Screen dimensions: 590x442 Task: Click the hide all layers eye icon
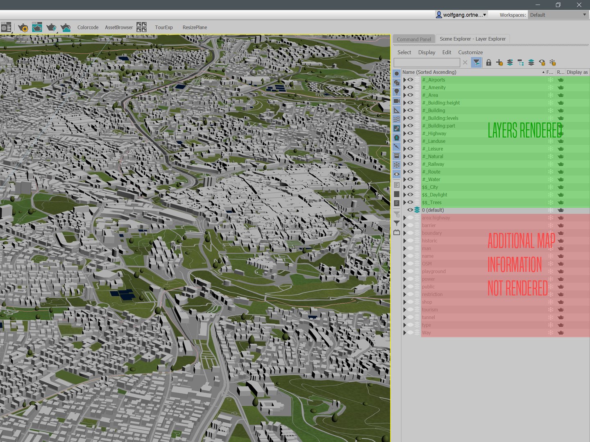coord(542,63)
